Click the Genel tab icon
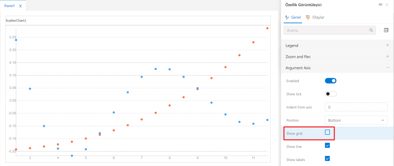Image resolution: width=394 pixels, height=166 pixels. coord(287,17)
